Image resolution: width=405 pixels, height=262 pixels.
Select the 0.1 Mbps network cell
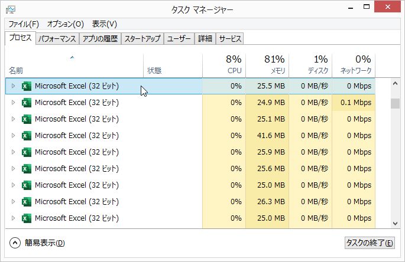tap(354, 103)
